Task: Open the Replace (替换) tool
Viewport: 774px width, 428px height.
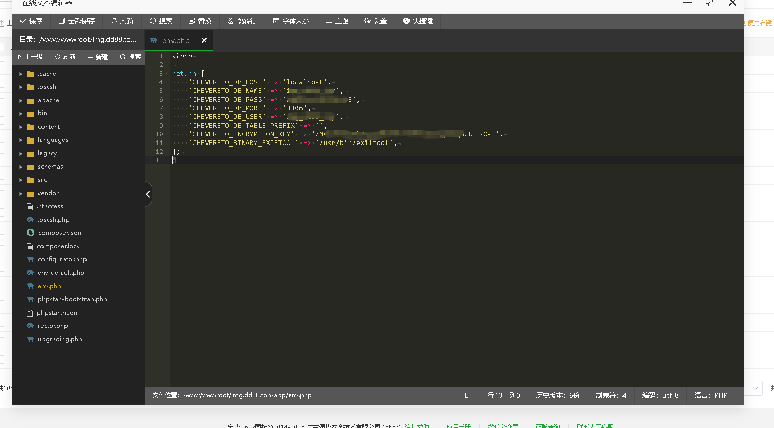Action: 200,21
